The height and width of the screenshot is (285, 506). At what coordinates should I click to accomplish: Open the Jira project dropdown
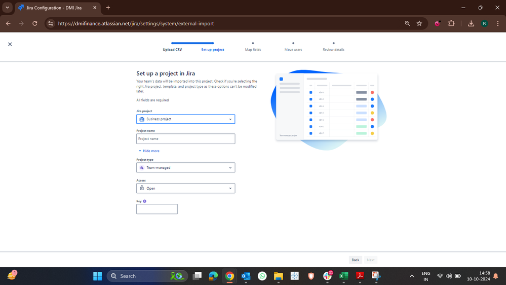[185, 119]
